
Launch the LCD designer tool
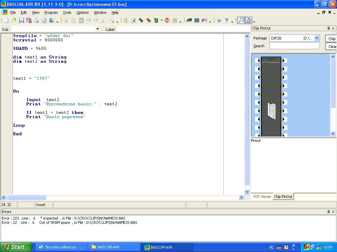click(x=197, y=20)
